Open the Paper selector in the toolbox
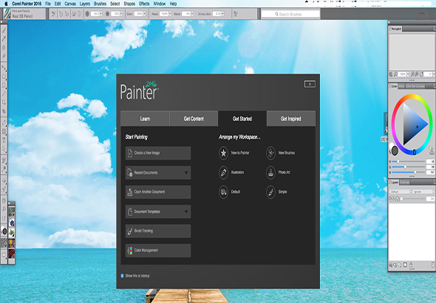 click(x=4, y=243)
